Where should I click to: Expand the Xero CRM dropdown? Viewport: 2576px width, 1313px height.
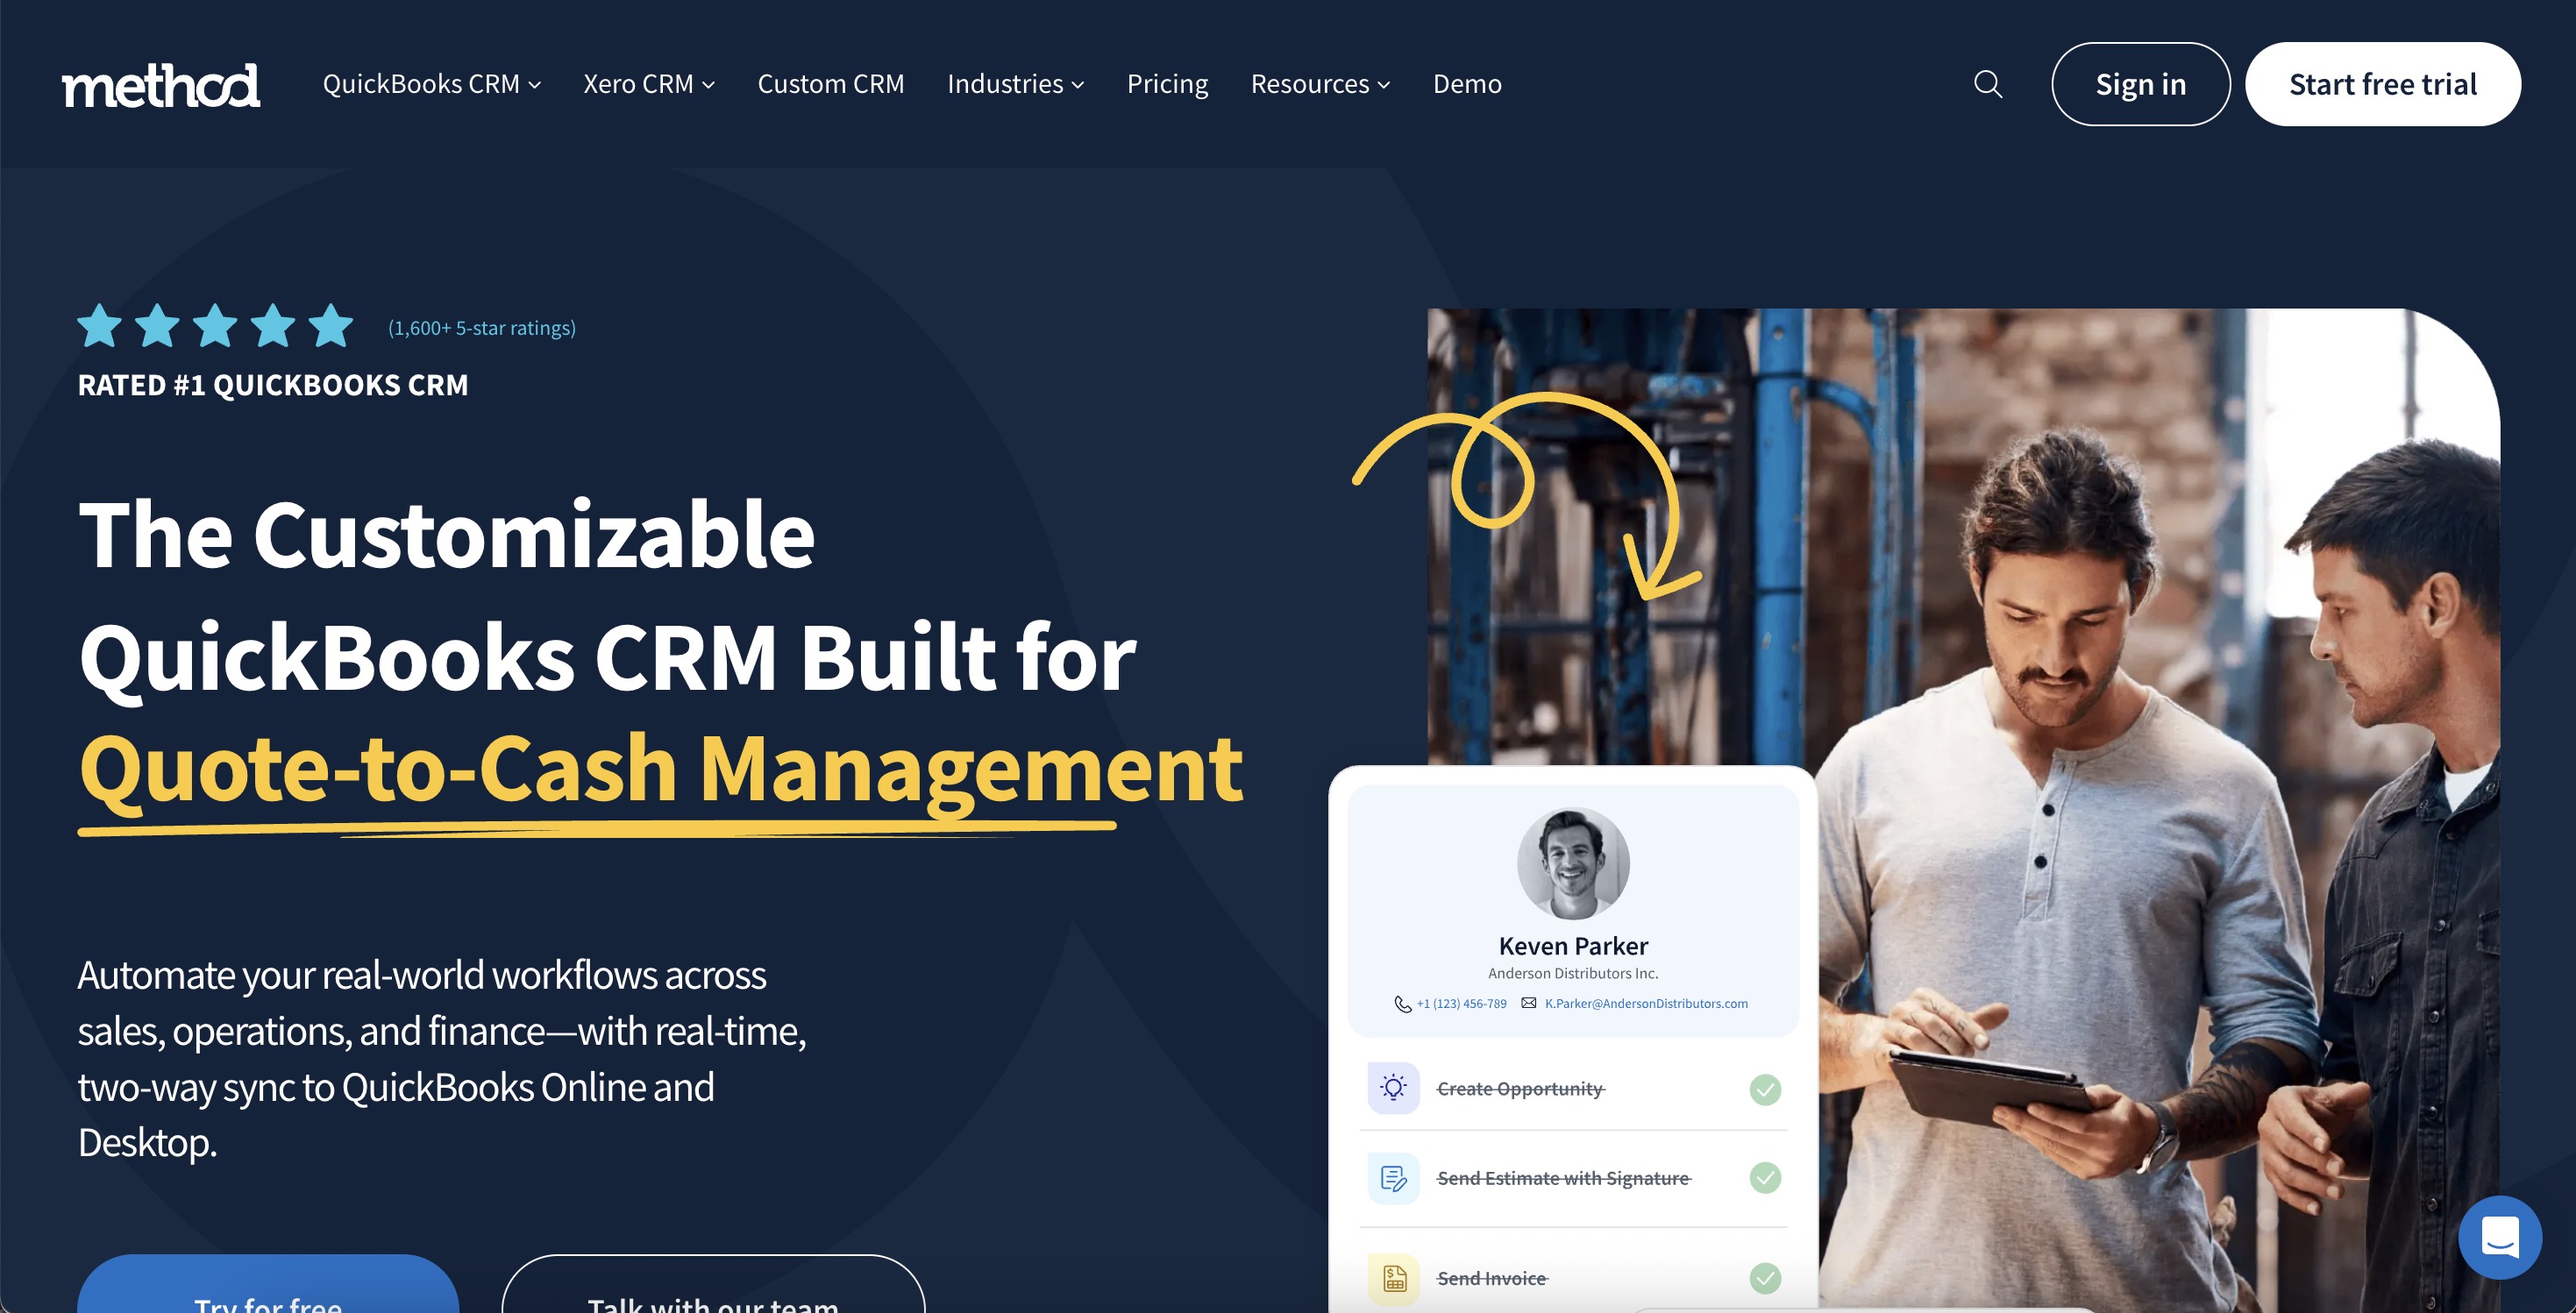pos(649,84)
